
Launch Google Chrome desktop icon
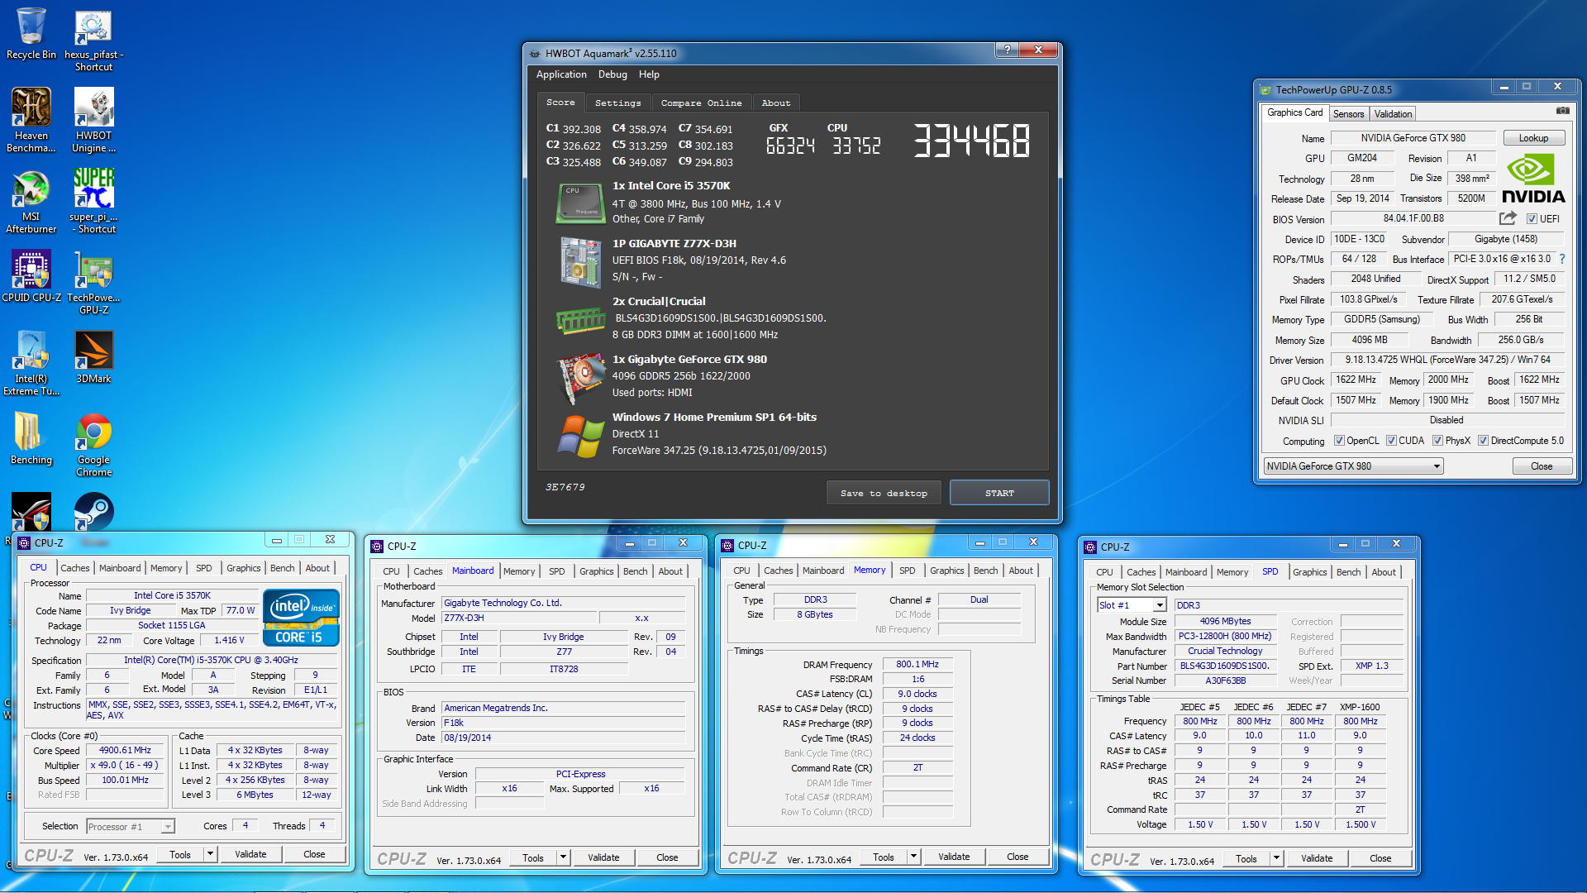[93, 444]
